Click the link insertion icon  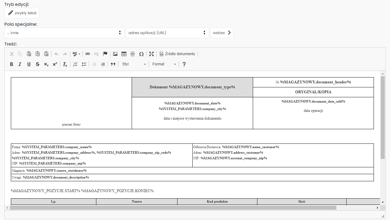point(88,54)
